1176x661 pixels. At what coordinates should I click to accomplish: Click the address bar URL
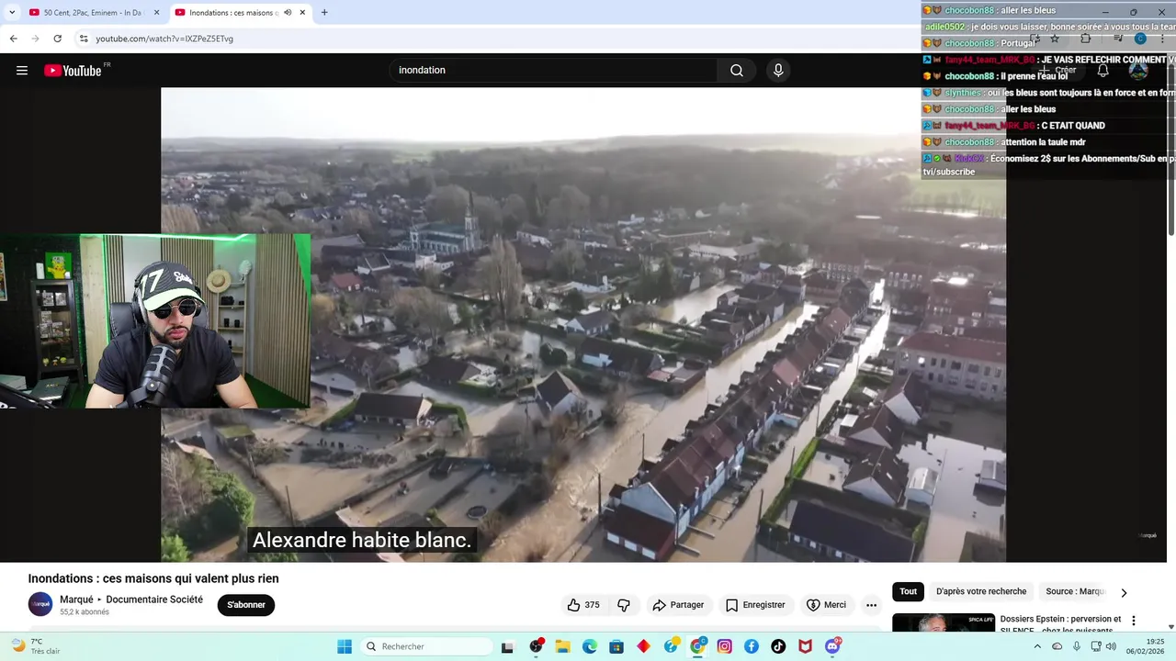click(164, 39)
